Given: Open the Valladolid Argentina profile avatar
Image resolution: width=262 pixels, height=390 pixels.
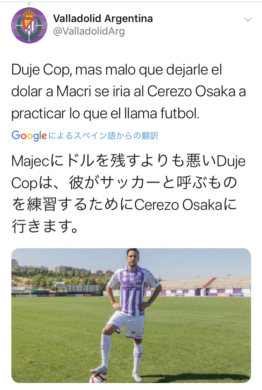Looking at the screenshot, I should click(29, 25).
